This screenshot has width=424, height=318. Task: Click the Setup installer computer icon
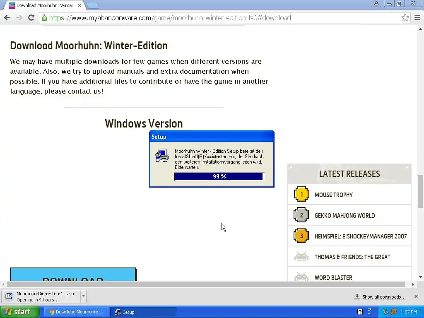tap(162, 156)
